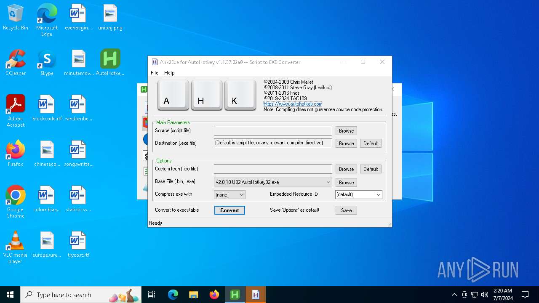Image resolution: width=539 pixels, height=303 pixels.
Task: Click the Convert button
Action: click(229, 210)
